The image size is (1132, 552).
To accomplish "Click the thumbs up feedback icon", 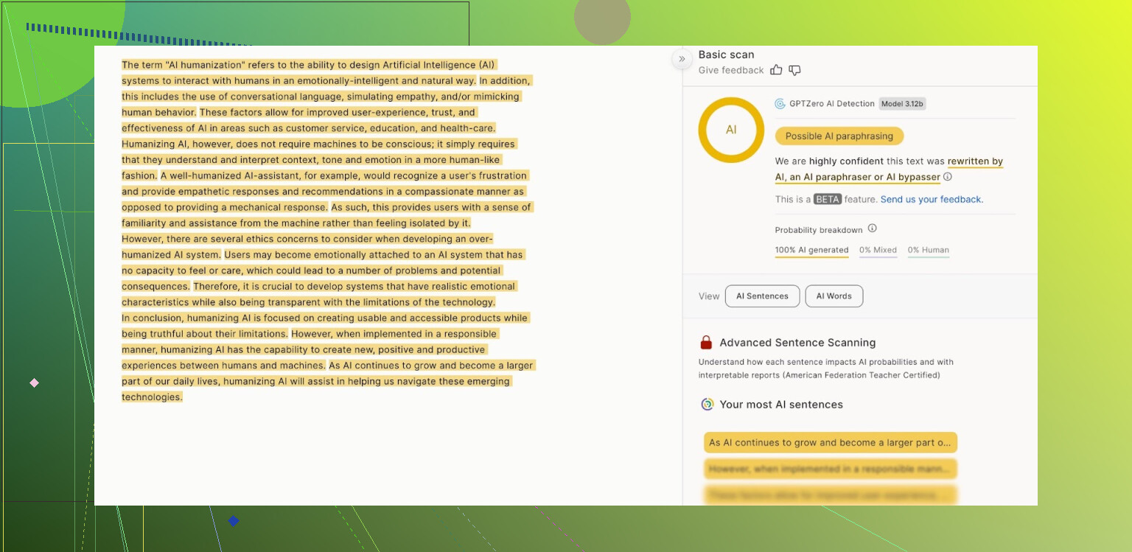I will pos(776,70).
